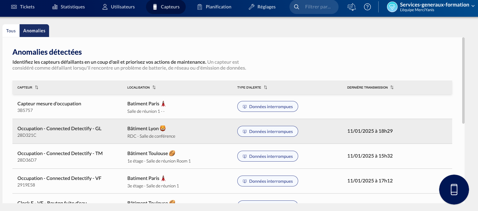Sort by Type d'alerte column arrows
478x211 pixels.
266,88
